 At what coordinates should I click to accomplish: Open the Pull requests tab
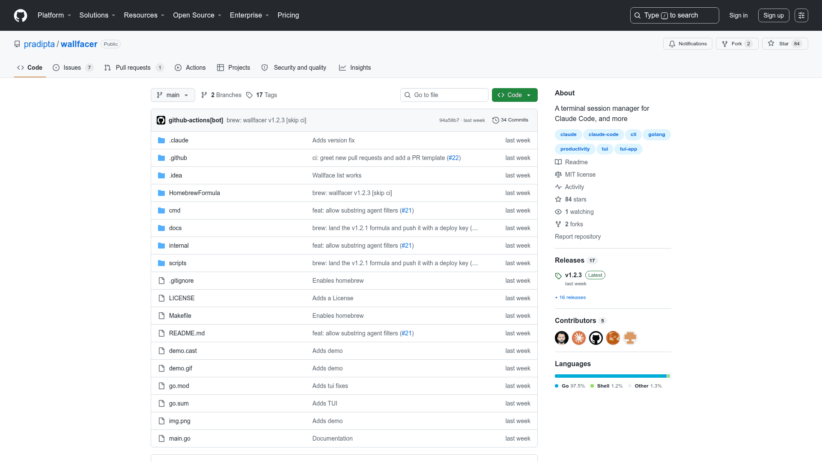pos(134,68)
